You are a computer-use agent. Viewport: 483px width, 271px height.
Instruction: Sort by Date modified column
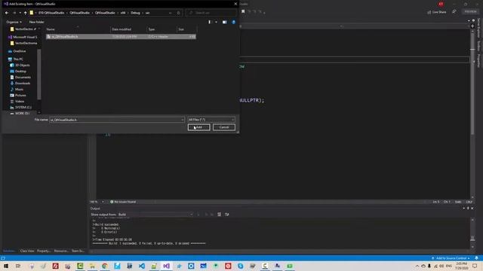tap(128, 29)
